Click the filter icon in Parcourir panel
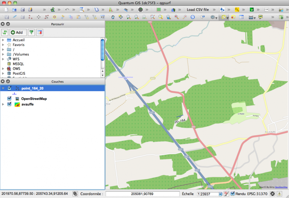This screenshot has width=289, height=198. [x=31, y=32]
